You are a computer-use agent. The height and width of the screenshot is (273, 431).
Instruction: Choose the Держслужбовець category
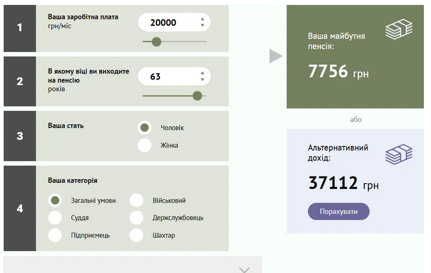(136, 218)
